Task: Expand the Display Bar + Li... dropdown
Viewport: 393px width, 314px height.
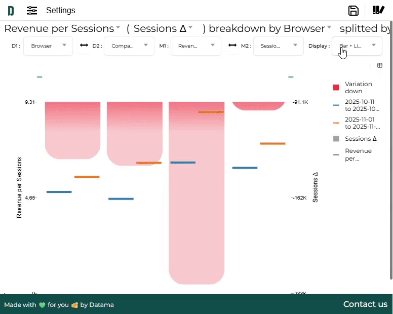Action: click(x=357, y=46)
